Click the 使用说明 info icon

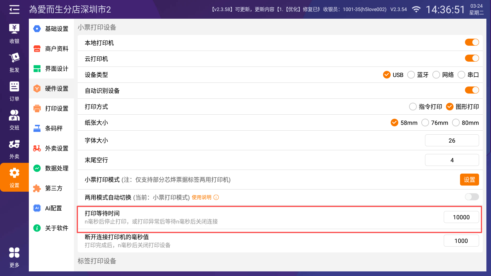pyautogui.click(x=216, y=197)
